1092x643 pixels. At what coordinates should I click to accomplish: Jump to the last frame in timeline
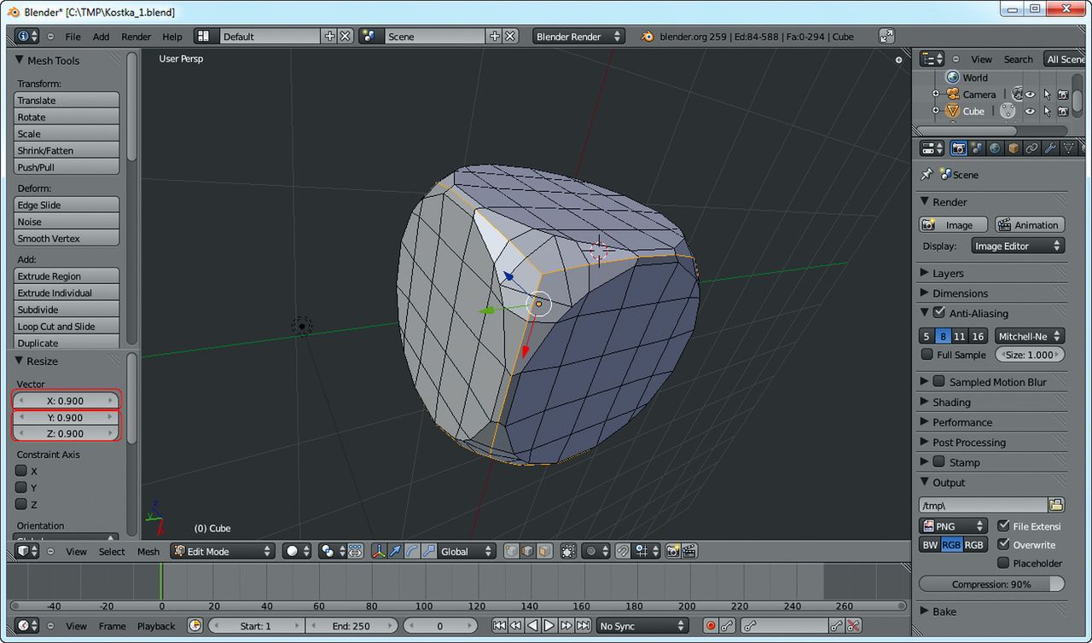pyautogui.click(x=584, y=626)
